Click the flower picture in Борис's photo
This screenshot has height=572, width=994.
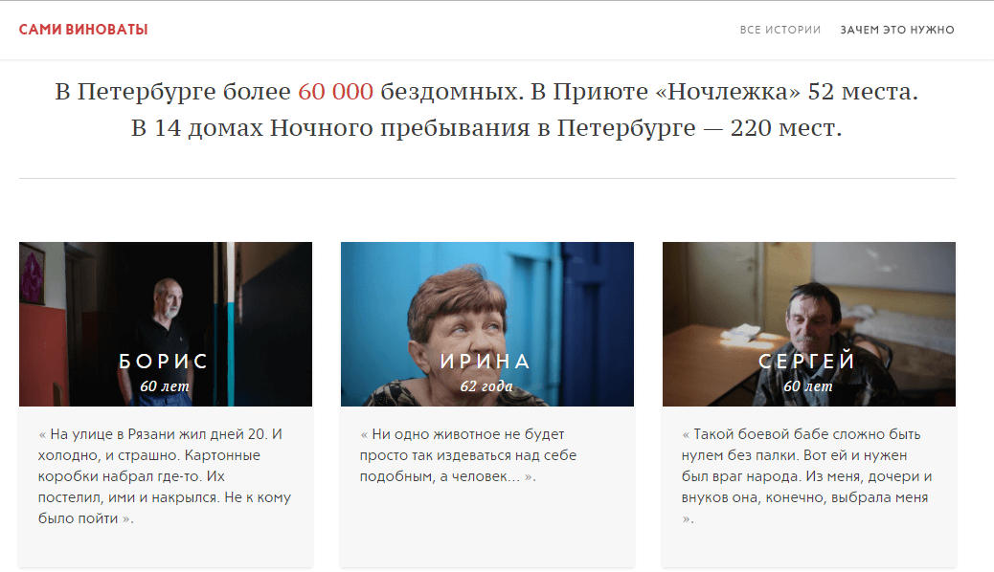(33, 275)
